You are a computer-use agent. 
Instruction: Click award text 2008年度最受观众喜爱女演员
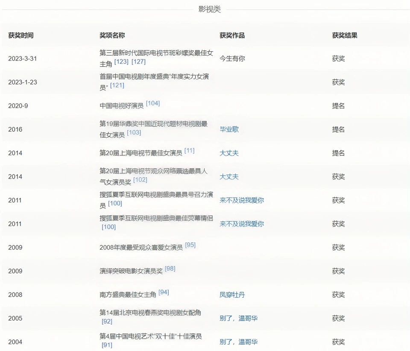coord(141,248)
